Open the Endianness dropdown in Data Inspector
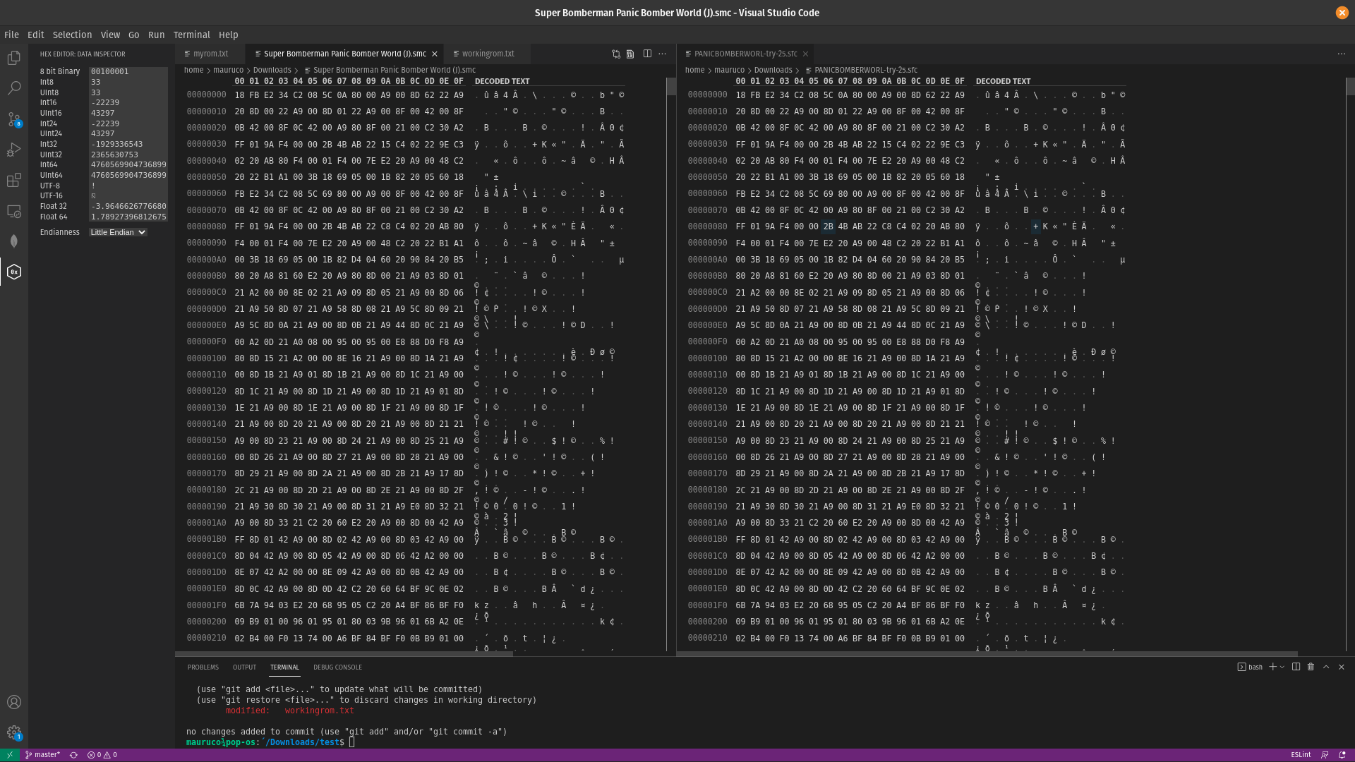 click(x=117, y=232)
